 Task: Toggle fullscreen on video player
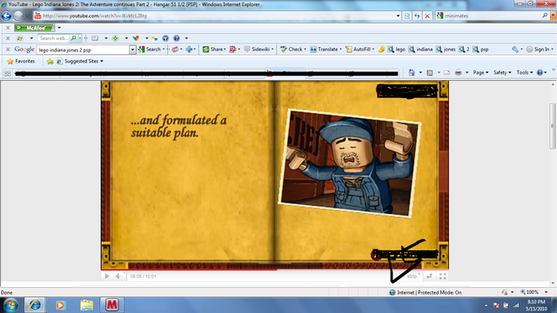443,276
